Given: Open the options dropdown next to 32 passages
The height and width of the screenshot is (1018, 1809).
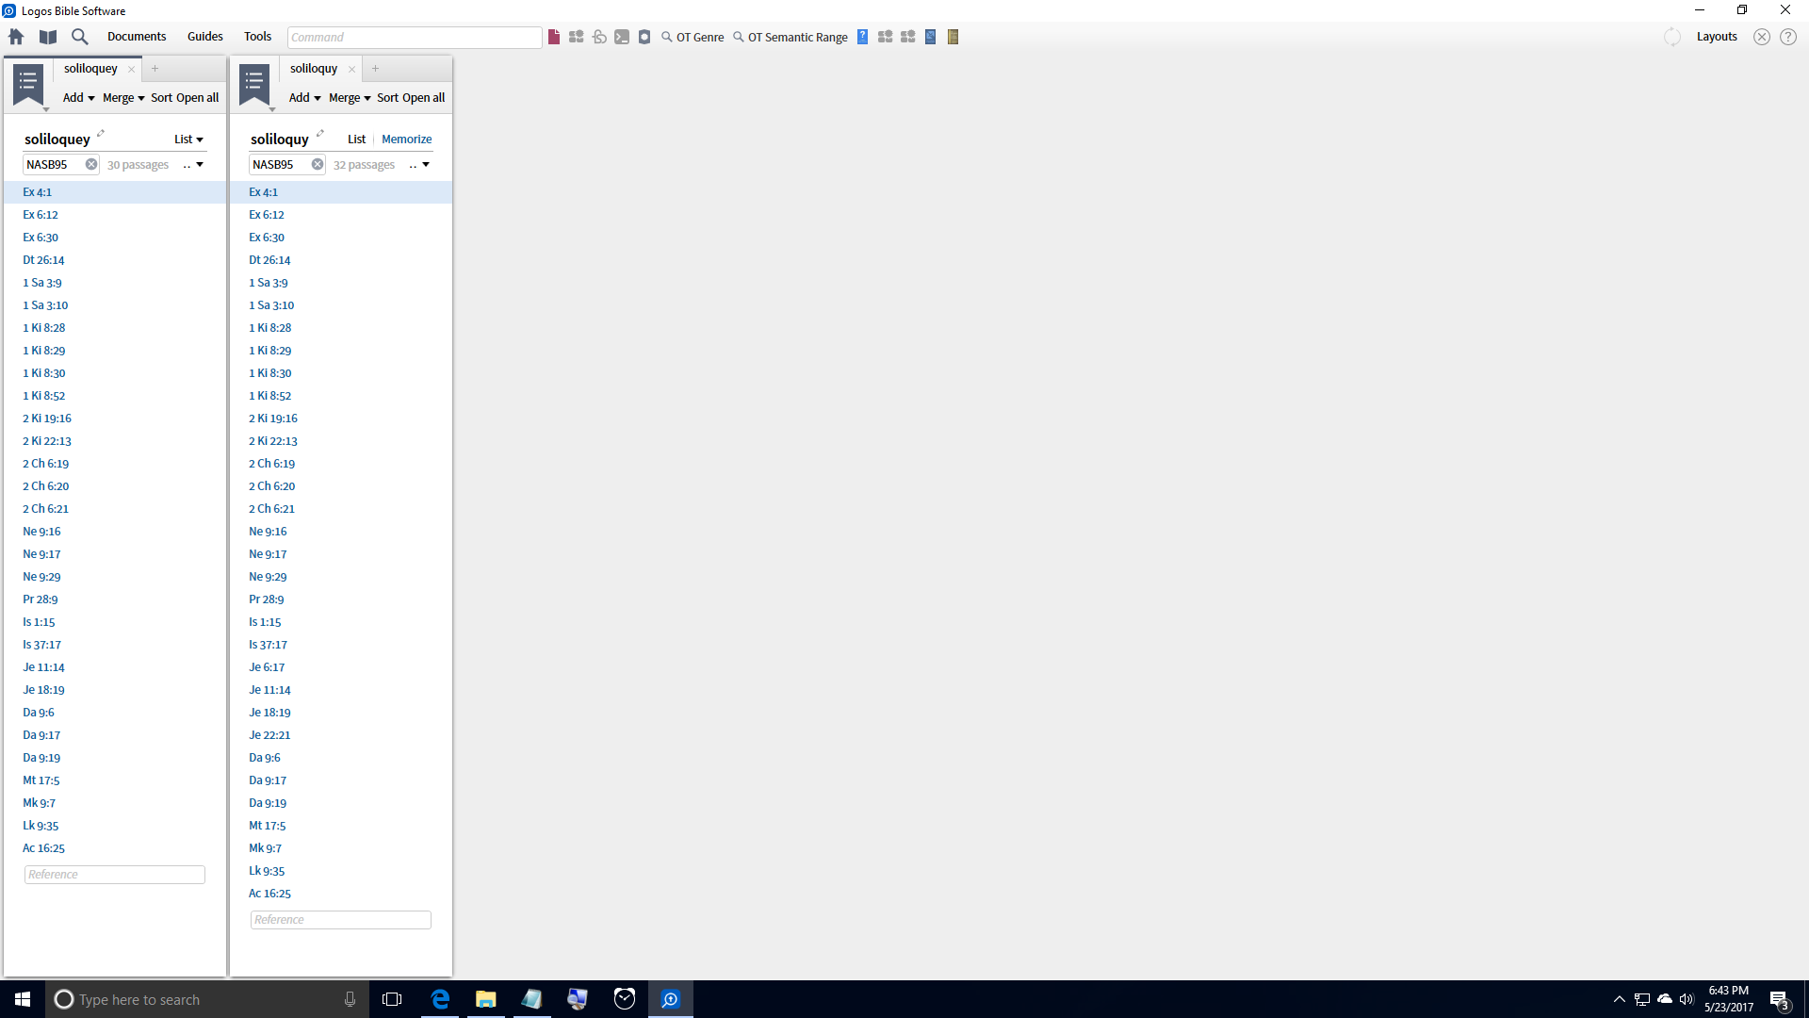Looking at the screenshot, I should coord(420,165).
